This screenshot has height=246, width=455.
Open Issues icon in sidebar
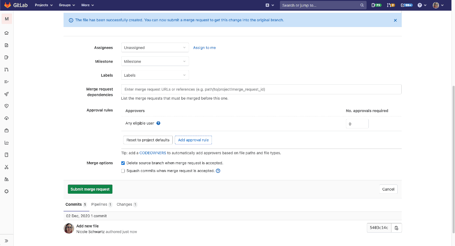pos(6,57)
